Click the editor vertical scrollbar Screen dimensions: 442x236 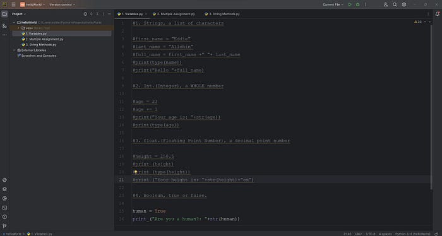(431, 107)
